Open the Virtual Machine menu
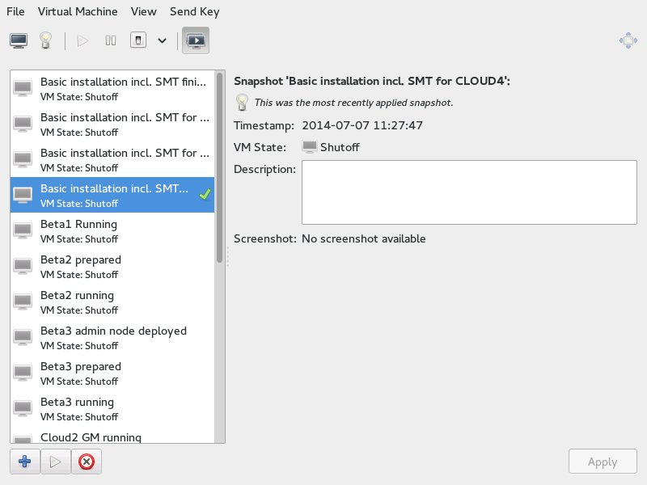The image size is (647, 485). click(78, 11)
